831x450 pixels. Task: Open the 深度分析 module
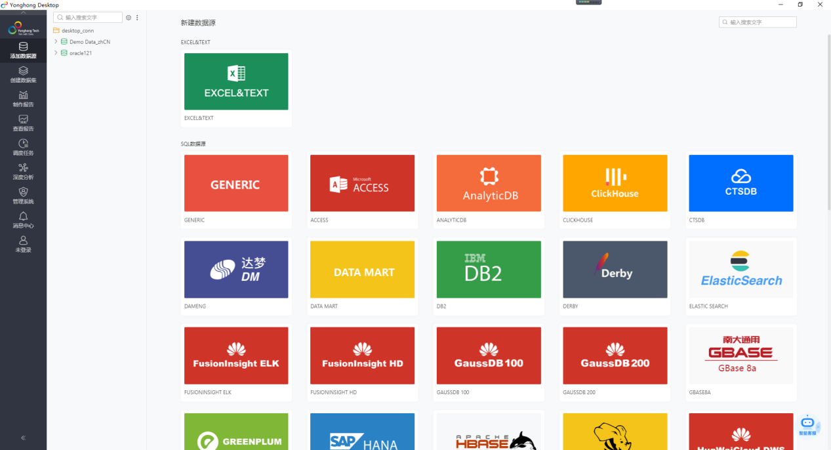tap(23, 172)
